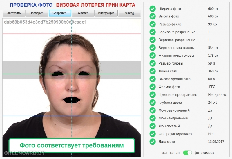Click checkmark icon next to Фон светлый
The image size is (232, 159).
(153, 126)
